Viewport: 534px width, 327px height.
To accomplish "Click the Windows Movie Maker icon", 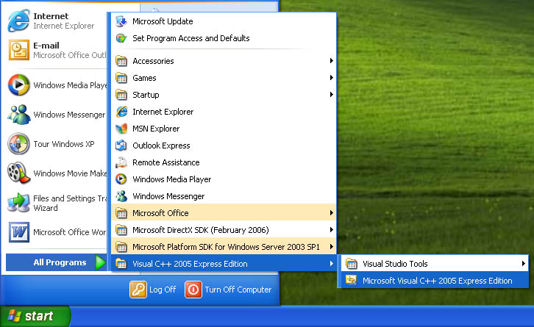I will pyautogui.click(x=18, y=173).
